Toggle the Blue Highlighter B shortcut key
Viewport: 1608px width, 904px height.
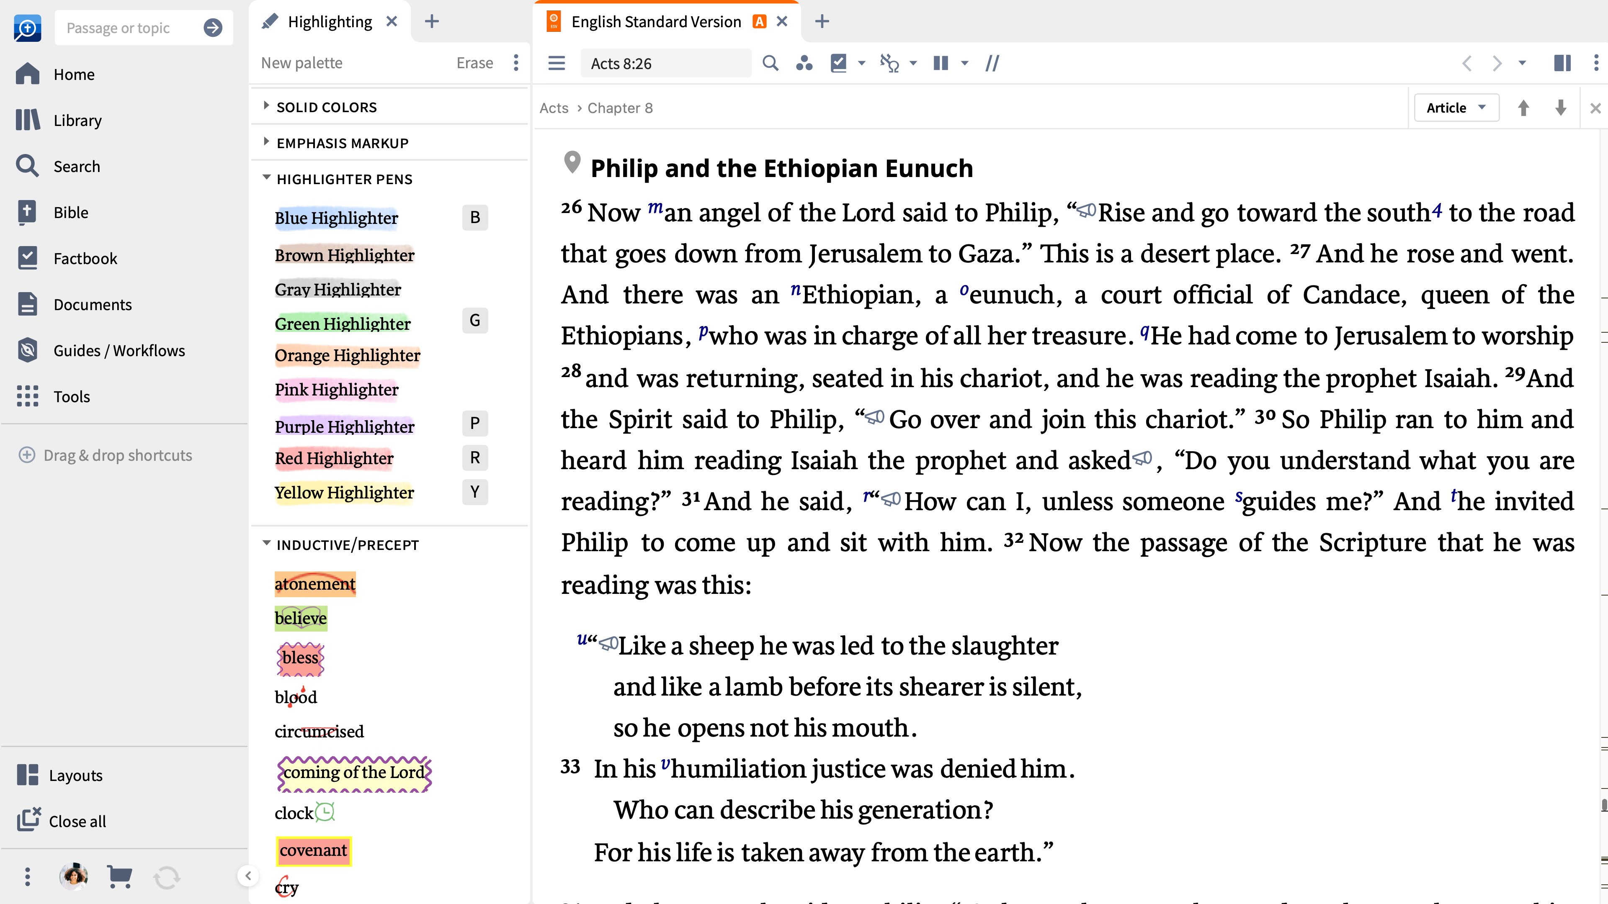pyautogui.click(x=475, y=217)
